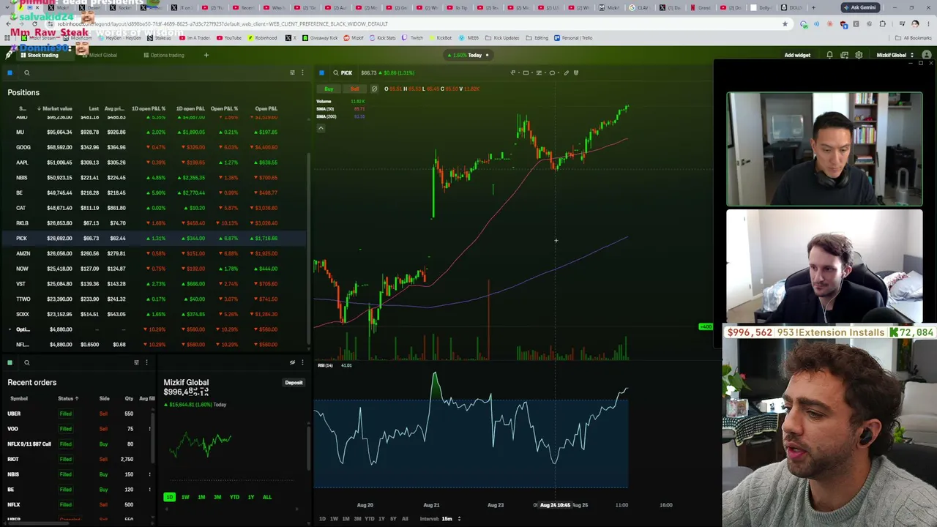Open Recent orders column settings icon
Screen dimensions: 937x527
(x=136, y=362)
